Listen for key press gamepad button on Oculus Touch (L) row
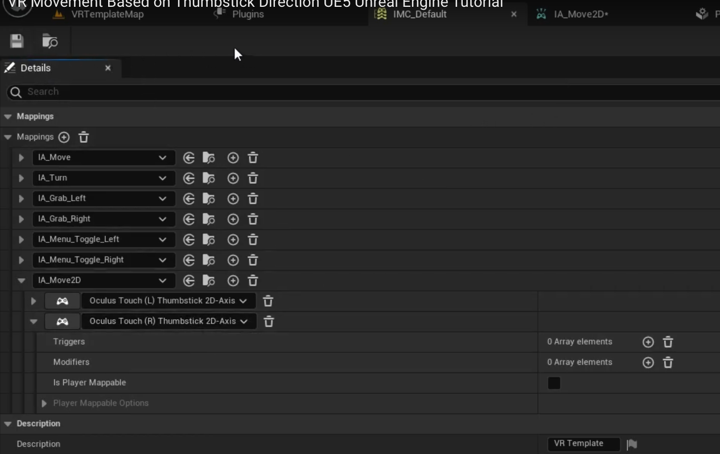 pos(62,301)
